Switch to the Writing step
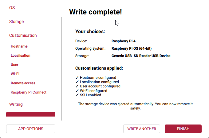This screenshot has width=209, height=138. point(16,104)
